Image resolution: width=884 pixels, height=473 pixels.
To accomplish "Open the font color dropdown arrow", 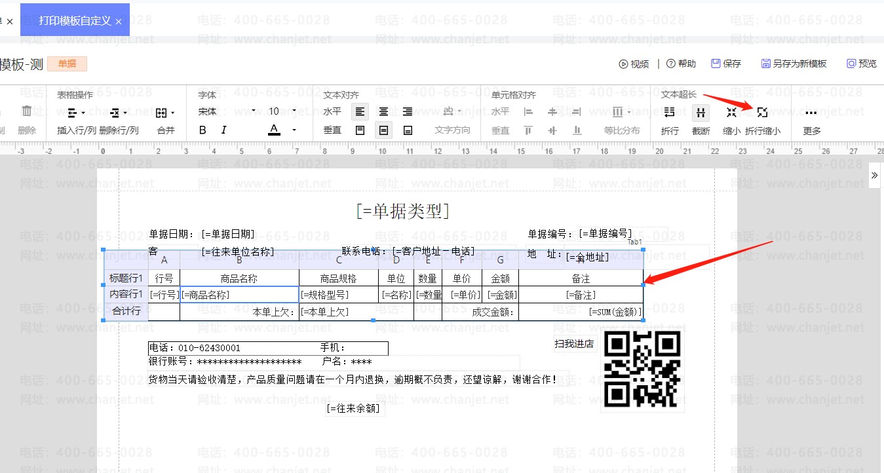I will pyautogui.click(x=294, y=130).
